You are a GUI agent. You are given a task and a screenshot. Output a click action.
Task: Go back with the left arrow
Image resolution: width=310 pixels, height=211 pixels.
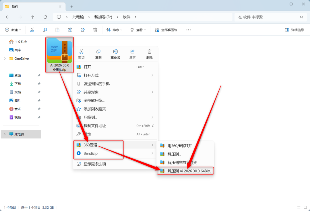point(7,17)
